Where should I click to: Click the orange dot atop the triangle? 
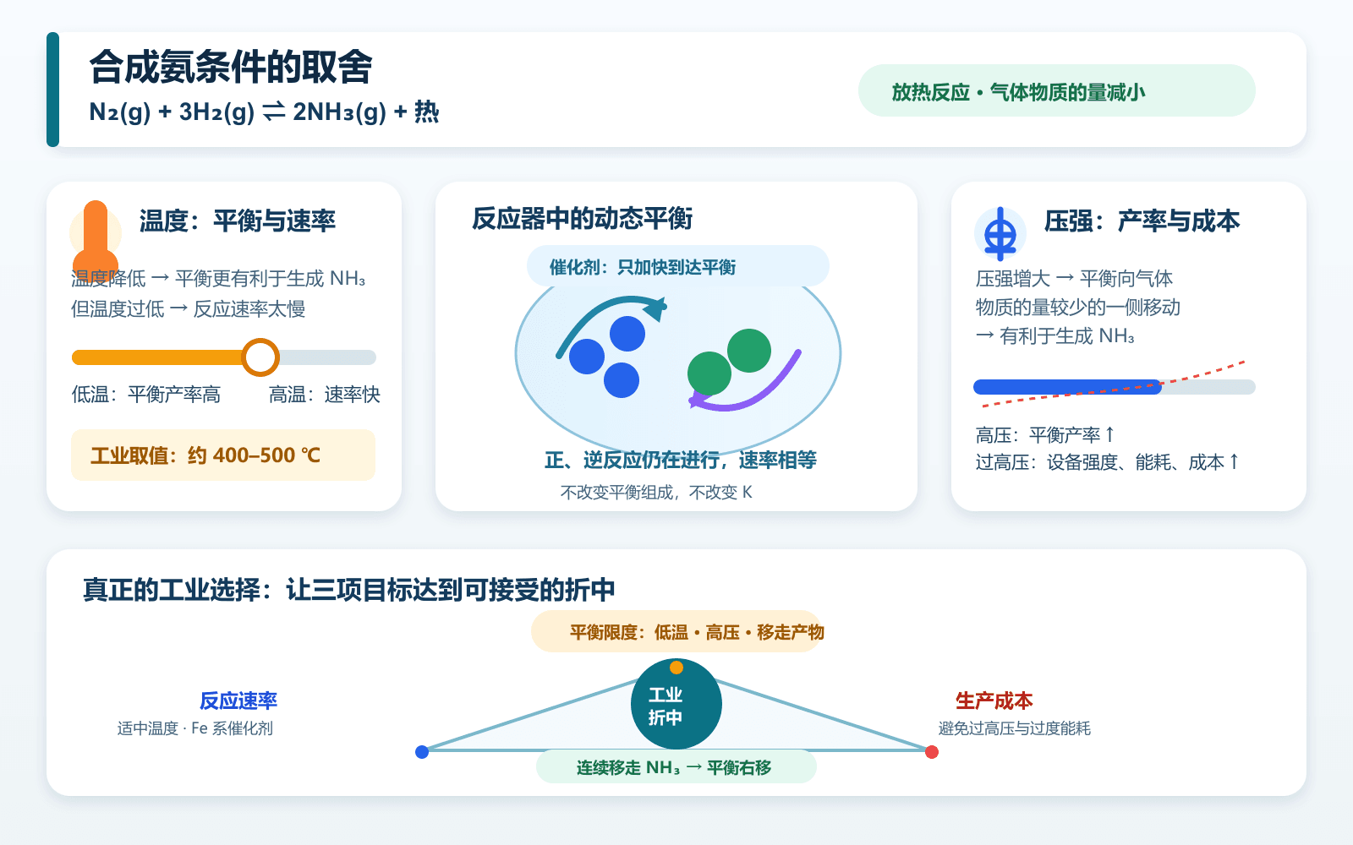click(x=676, y=668)
